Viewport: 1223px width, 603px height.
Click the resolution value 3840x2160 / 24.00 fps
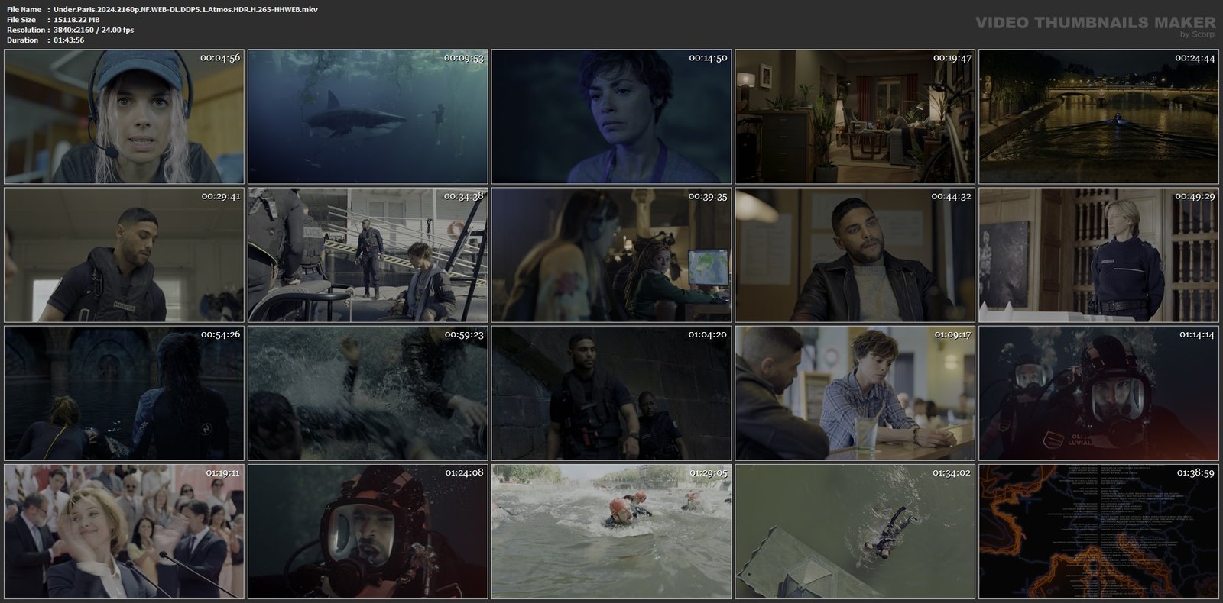94,30
